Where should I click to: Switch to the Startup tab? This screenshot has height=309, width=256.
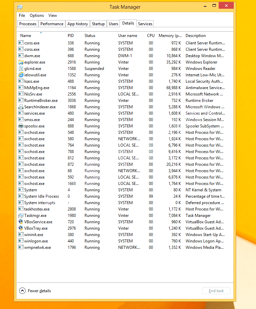98,24
